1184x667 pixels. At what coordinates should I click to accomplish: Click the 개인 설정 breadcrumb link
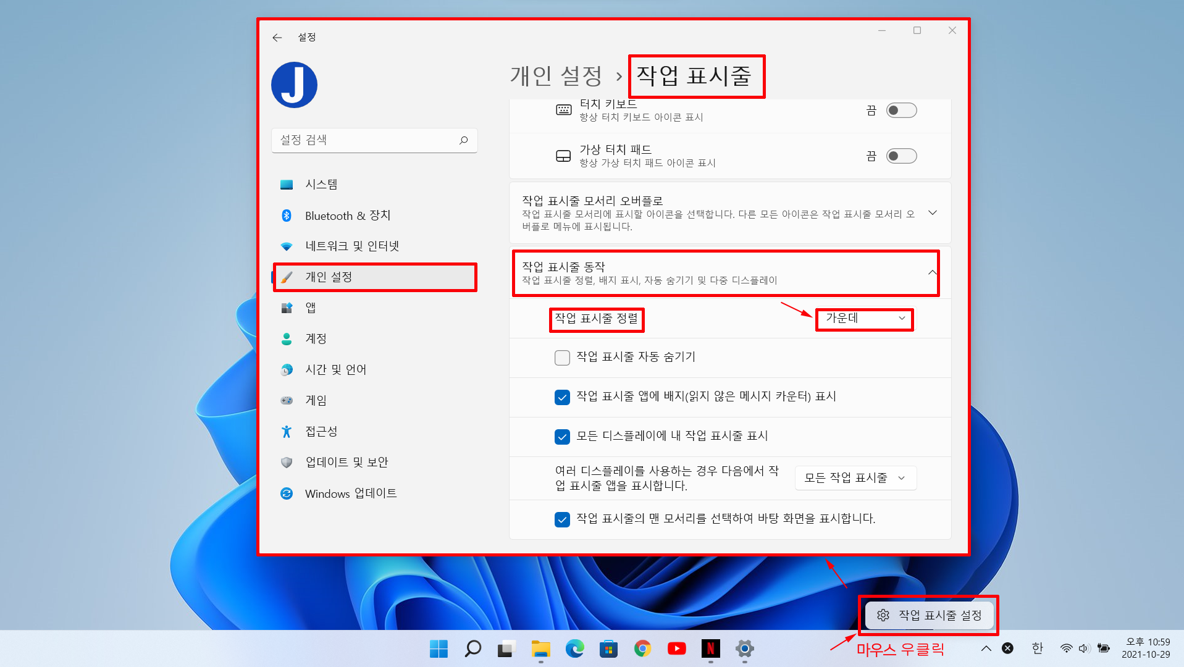[x=556, y=76]
